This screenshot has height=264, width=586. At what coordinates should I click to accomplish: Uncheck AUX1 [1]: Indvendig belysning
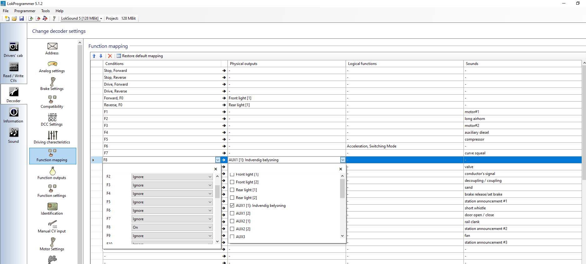click(232, 206)
